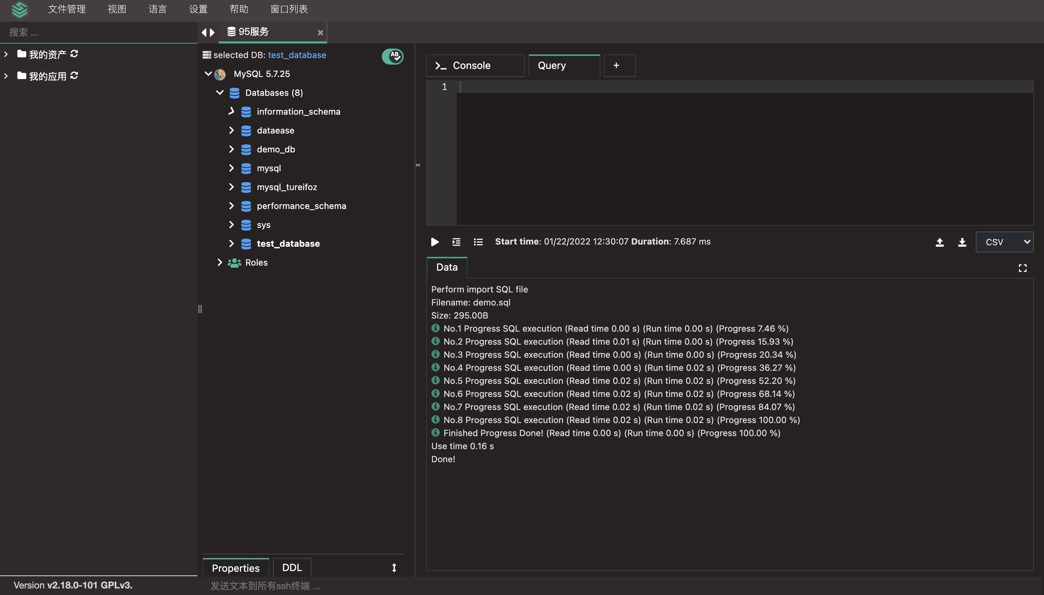This screenshot has height=595, width=1044.
Task: Open the CSV export format dropdown
Action: 1004,242
